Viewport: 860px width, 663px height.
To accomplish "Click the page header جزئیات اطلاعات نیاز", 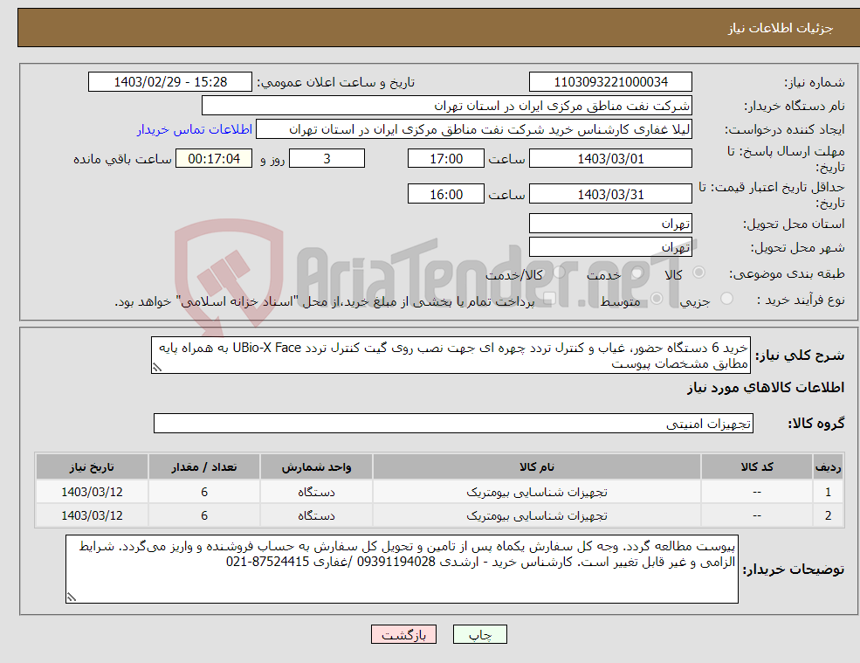I will (780, 28).
